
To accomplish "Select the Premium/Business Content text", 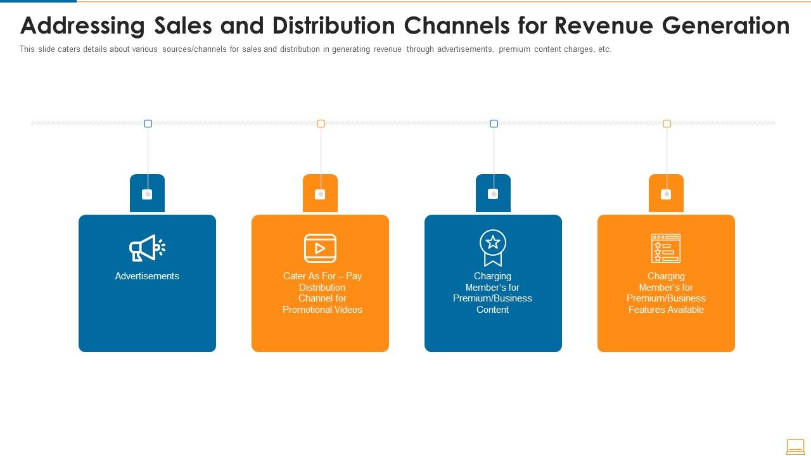I will tap(493, 293).
